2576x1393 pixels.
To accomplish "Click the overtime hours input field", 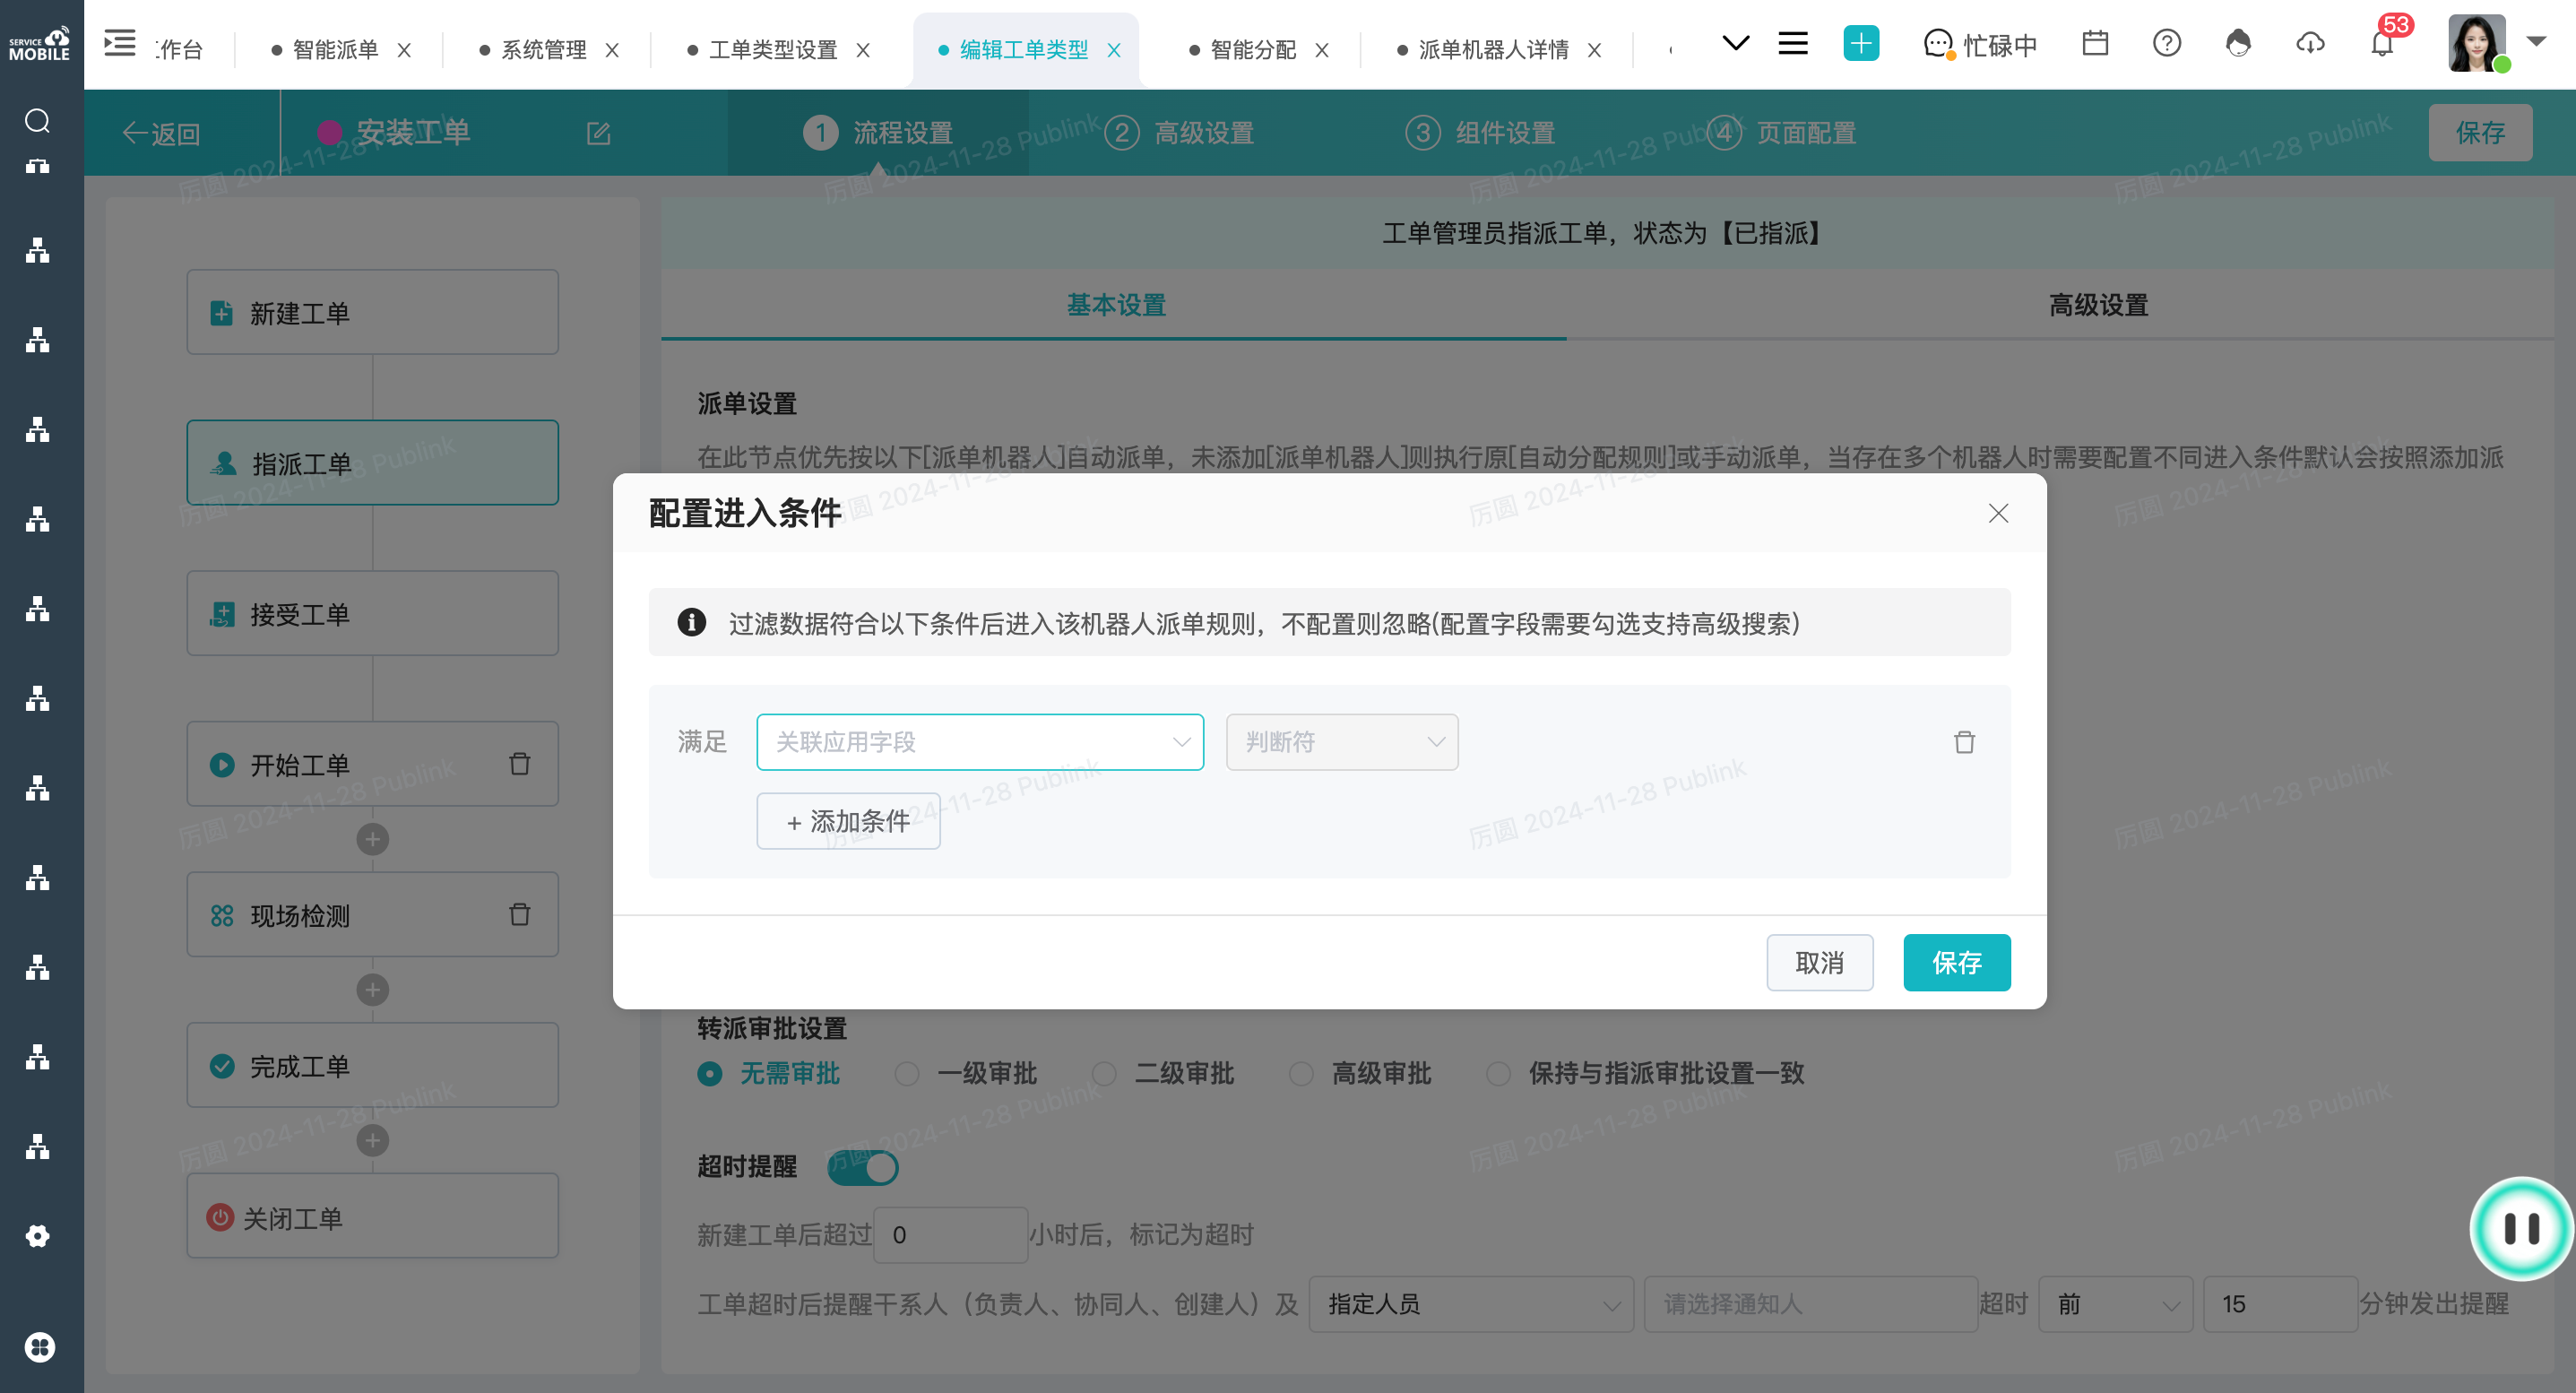I will point(951,1235).
